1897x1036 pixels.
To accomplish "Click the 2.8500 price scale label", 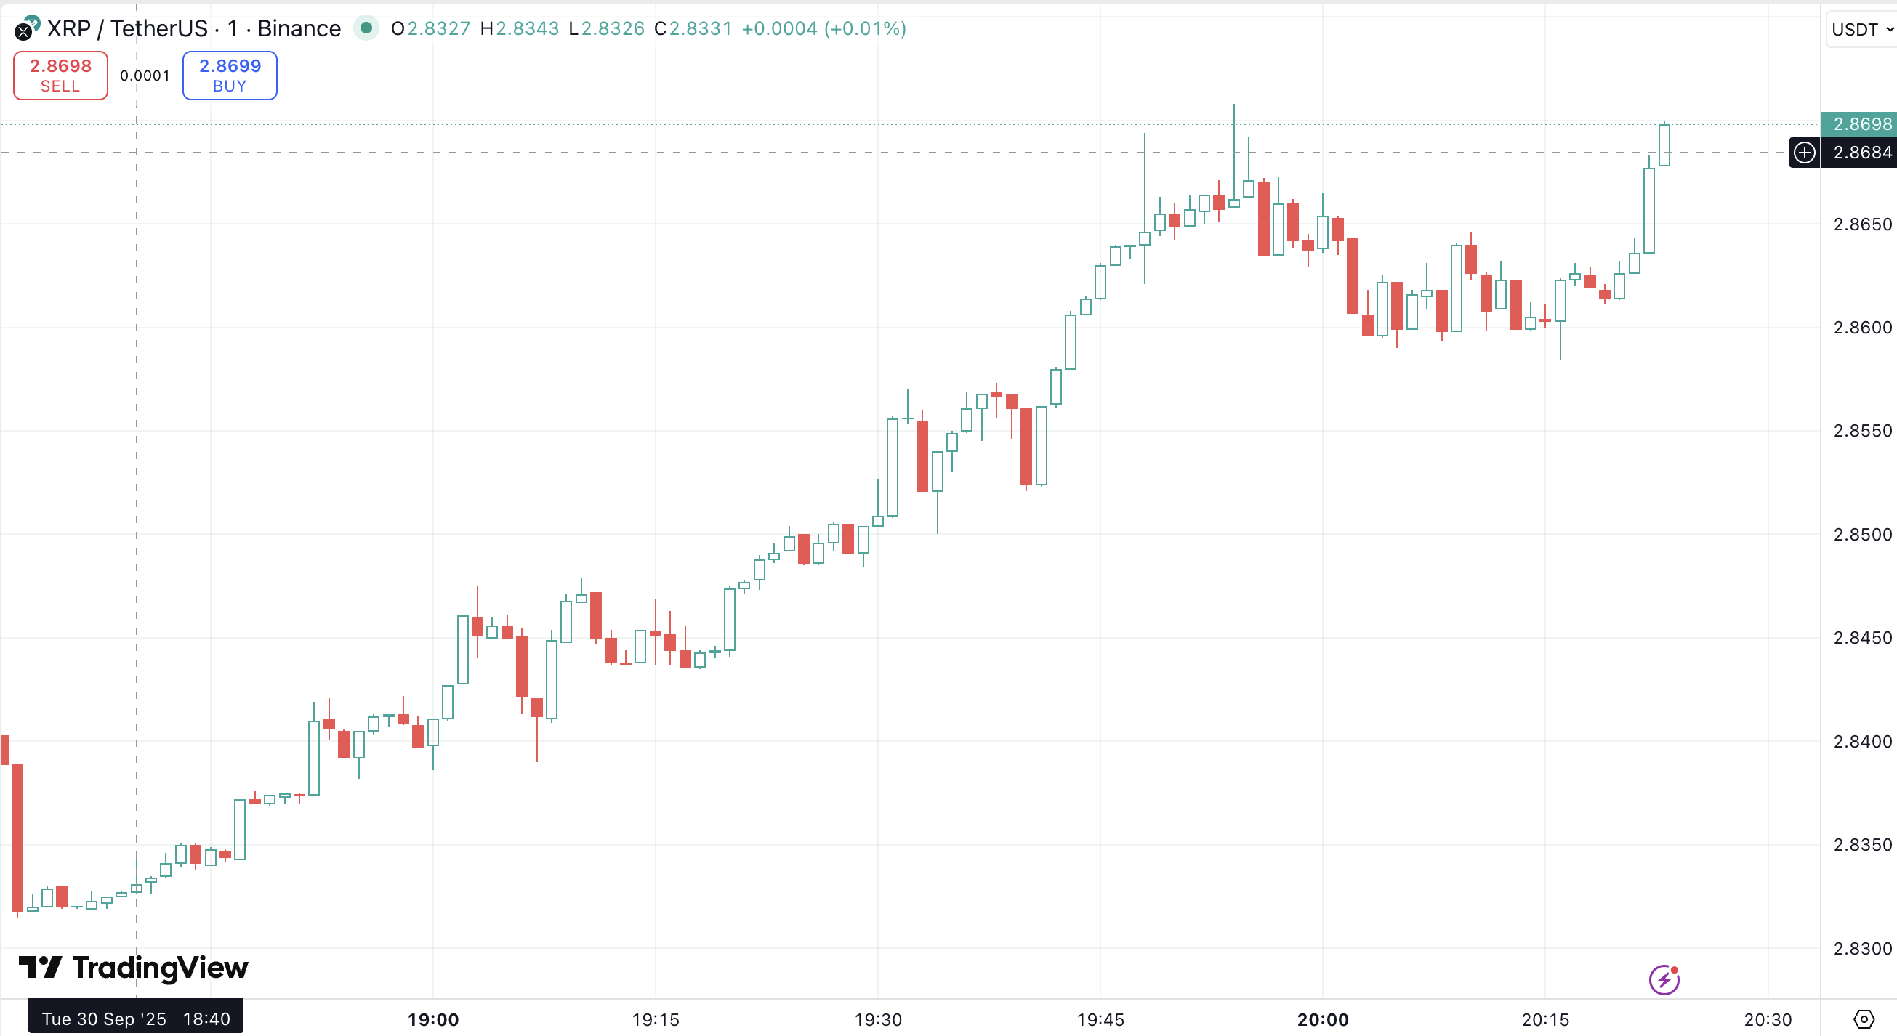I will [1861, 535].
